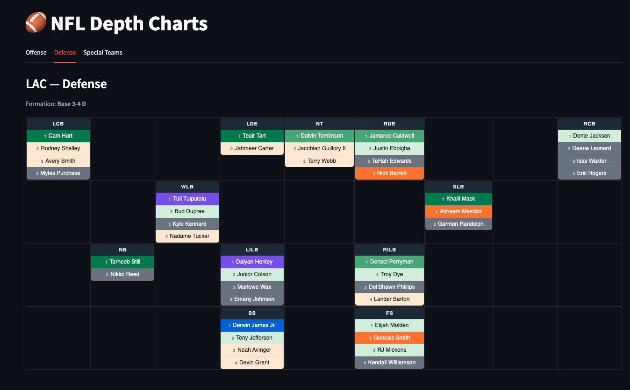This screenshot has width=630, height=390.
Task: Select Justin Eboigbe row
Action: (x=389, y=148)
